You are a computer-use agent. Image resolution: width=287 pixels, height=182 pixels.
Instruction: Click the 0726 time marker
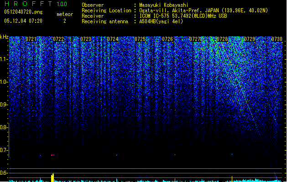(167, 39)
